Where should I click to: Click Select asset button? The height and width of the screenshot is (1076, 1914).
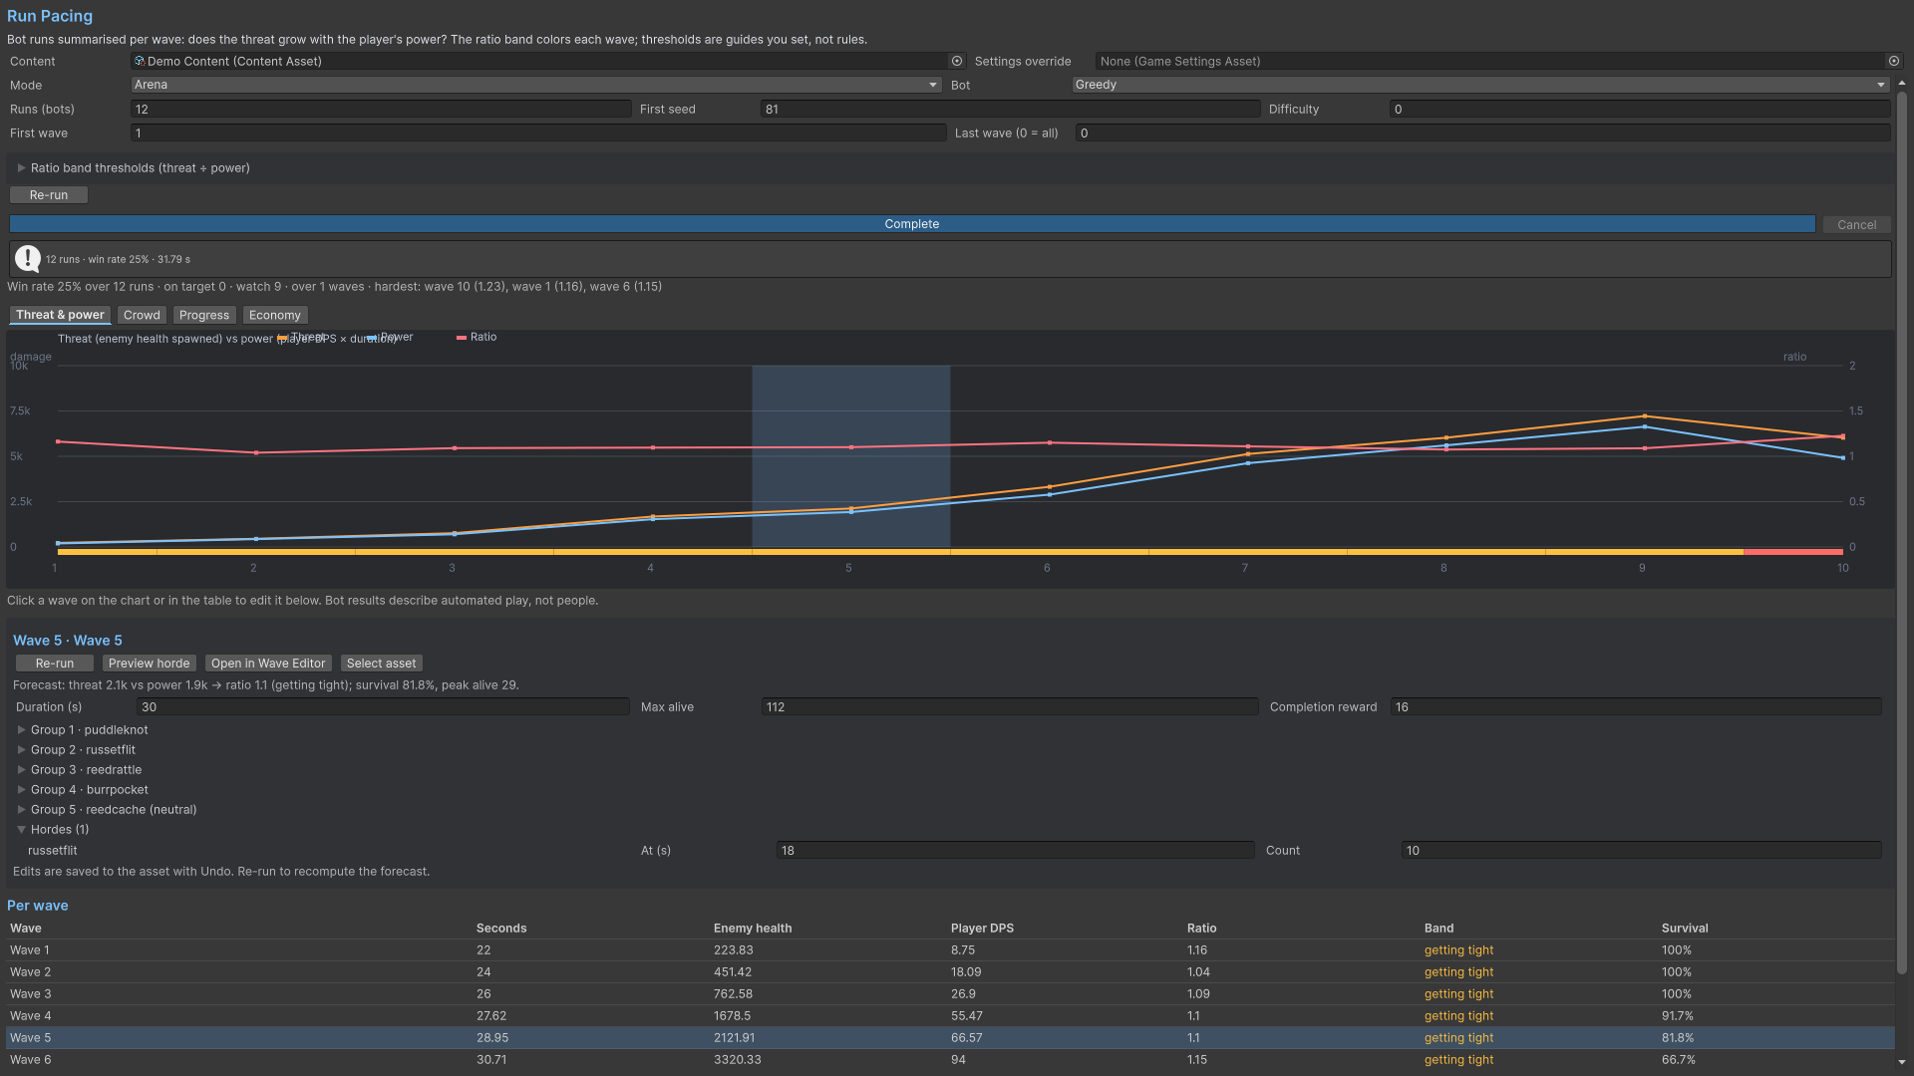click(381, 664)
